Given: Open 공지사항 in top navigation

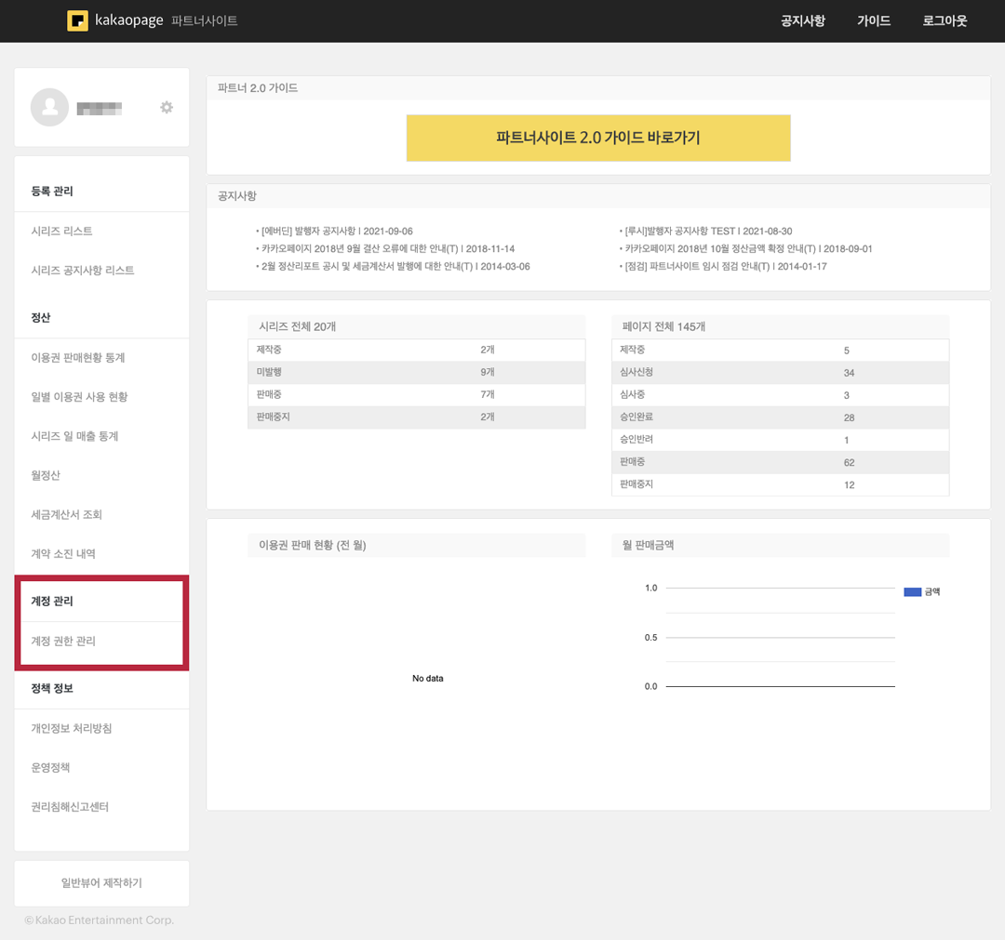Looking at the screenshot, I should coord(802,20).
